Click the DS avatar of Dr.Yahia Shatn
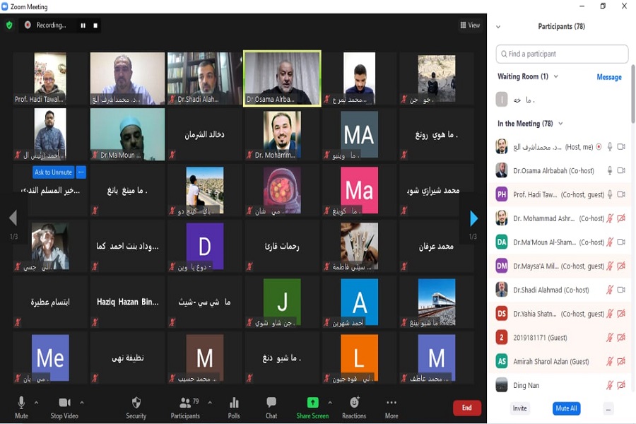The height and width of the screenshot is (424, 636). (502, 314)
